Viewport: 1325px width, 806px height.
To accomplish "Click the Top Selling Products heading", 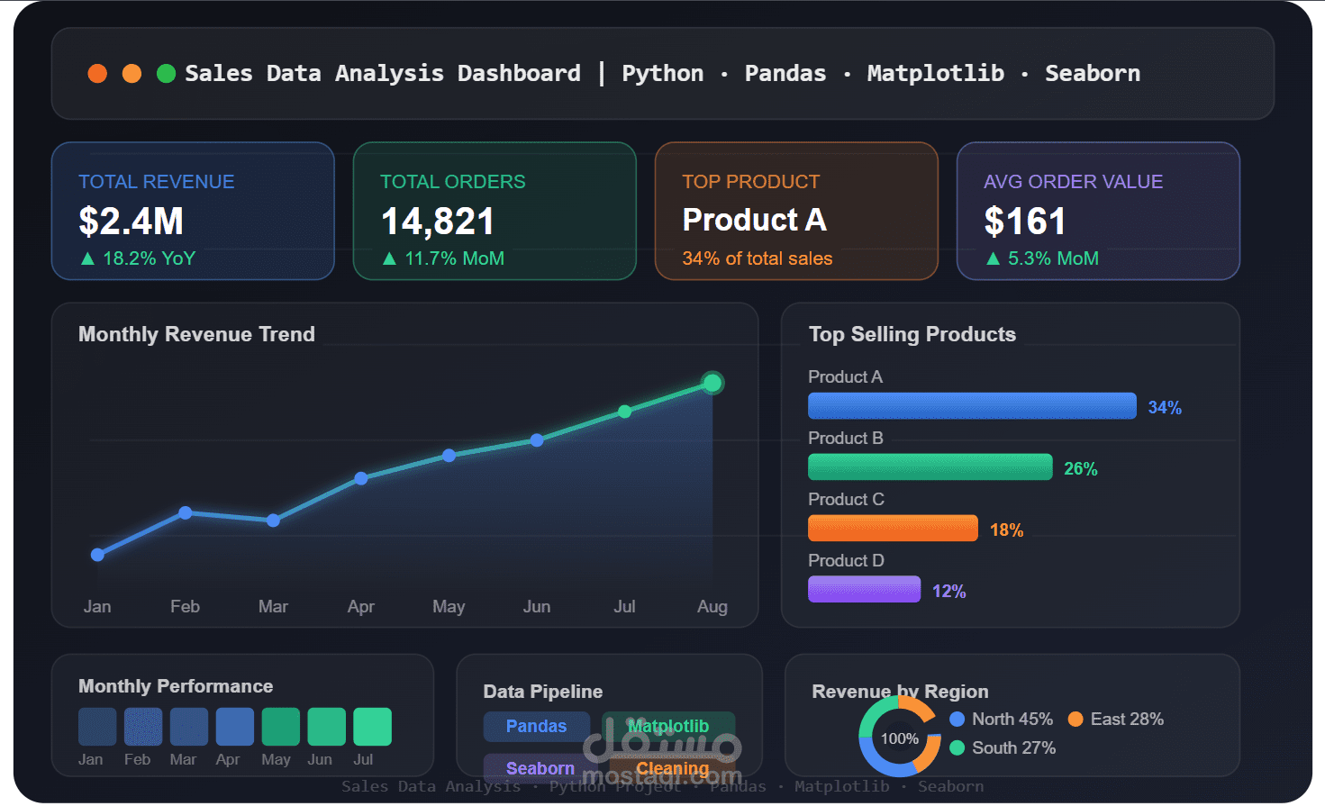I will [912, 334].
